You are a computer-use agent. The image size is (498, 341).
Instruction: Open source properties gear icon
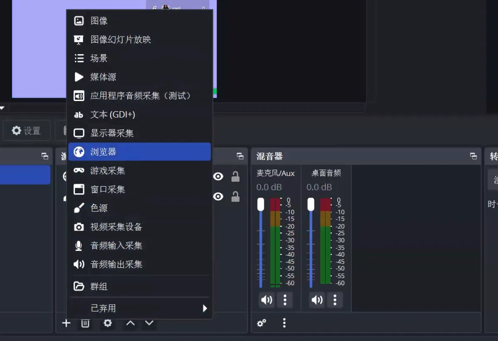tap(108, 323)
